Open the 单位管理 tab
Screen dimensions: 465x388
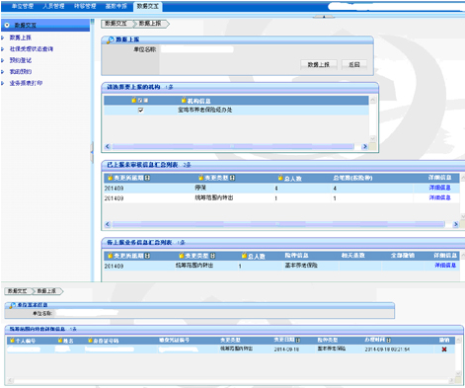23,6
